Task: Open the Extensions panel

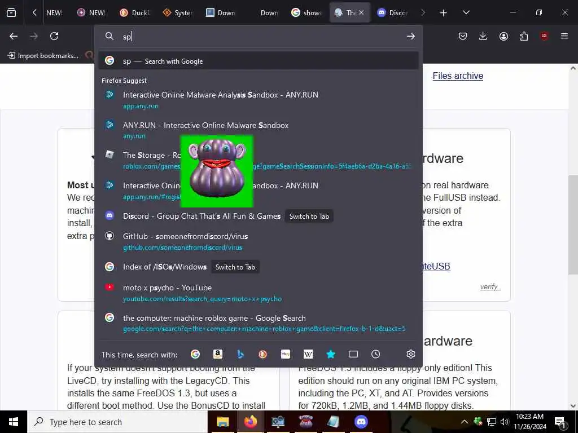Action: coord(524,36)
